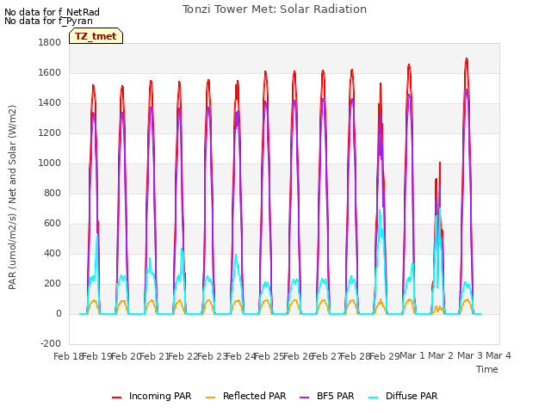Click the Feb 29 Diffuse PAR spike
Screen dimensions: 551x413
(380, 211)
